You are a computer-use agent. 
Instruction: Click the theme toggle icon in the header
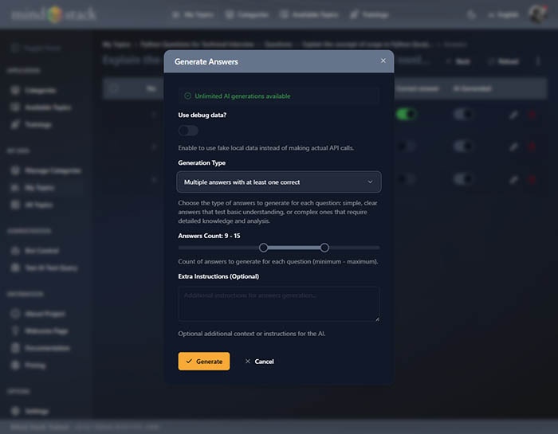click(x=472, y=14)
